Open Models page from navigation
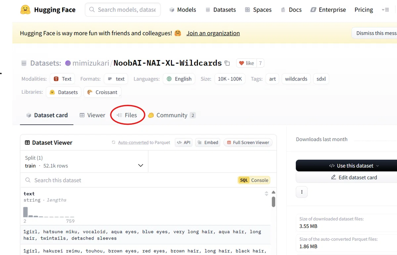Screen dimensions: 397x255 [183, 10]
